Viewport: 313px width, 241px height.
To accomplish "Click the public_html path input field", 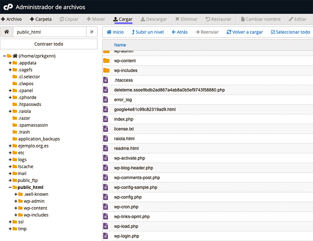I will pyautogui.click(x=50, y=32).
